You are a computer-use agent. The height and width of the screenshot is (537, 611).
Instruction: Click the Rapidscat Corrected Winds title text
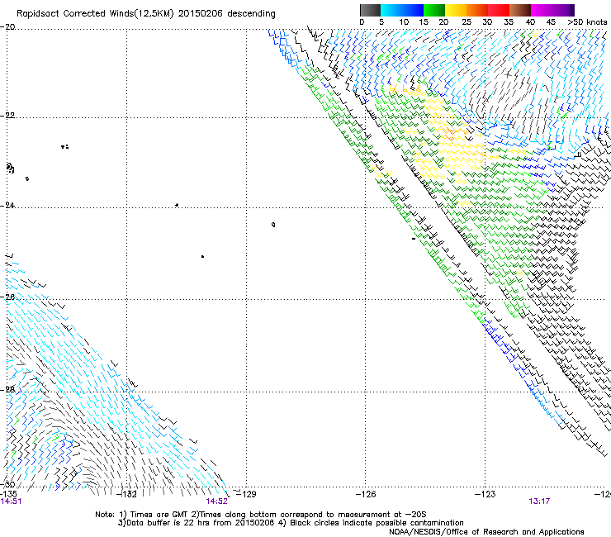(146, 14)
